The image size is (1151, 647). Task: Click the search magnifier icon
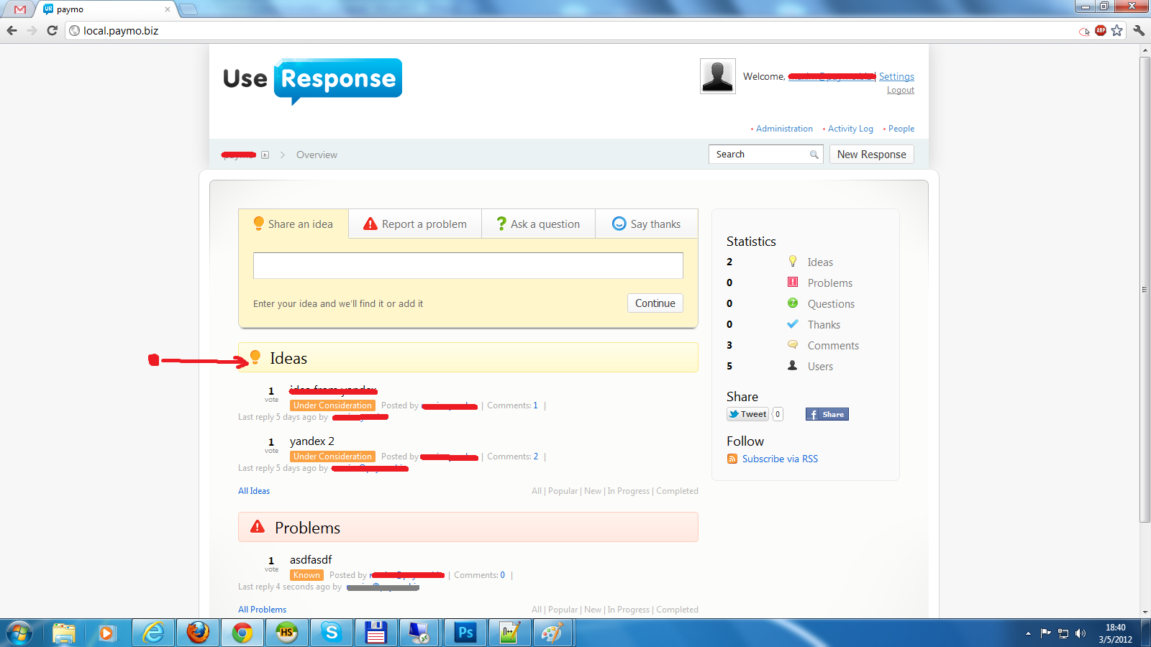coord(814,155)
